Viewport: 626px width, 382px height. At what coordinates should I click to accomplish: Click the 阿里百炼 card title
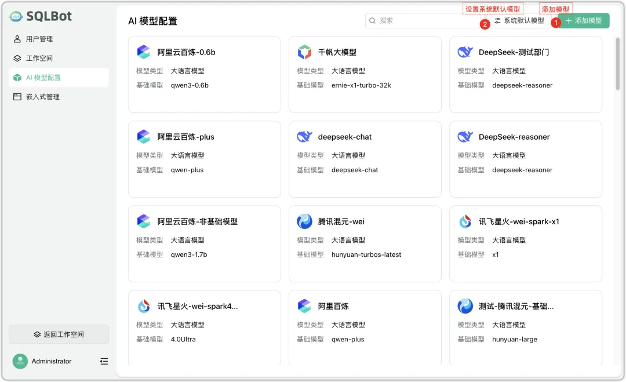(x=333, y=306)
